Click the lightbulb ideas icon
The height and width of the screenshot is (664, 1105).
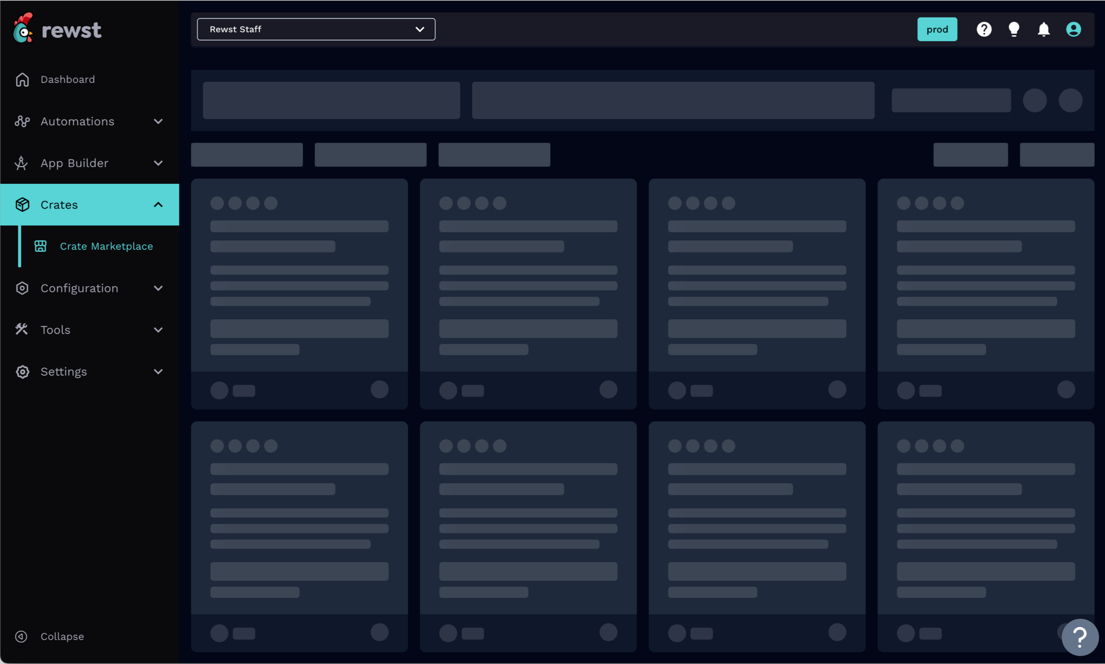click(1013, 30)
